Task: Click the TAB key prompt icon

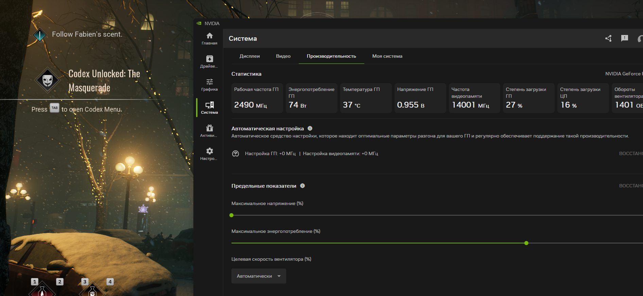Action: point(54,108)
